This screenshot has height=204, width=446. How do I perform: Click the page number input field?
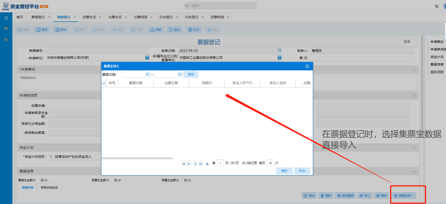pos(221,164)
